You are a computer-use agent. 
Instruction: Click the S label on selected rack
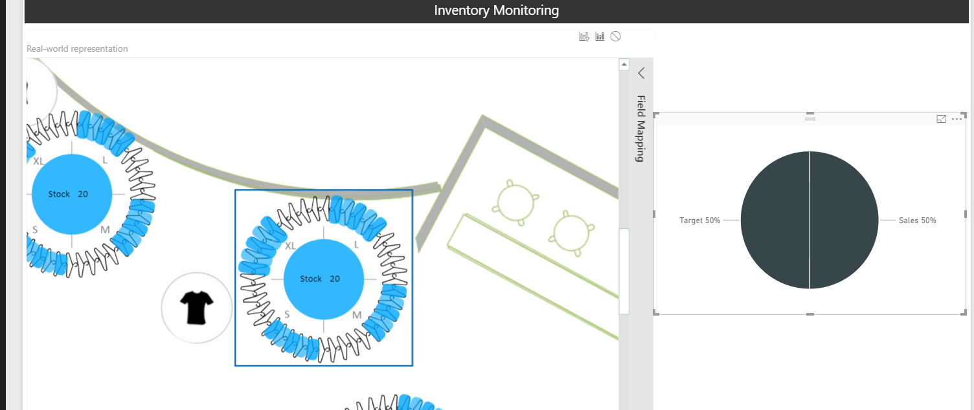click(287, 314)
